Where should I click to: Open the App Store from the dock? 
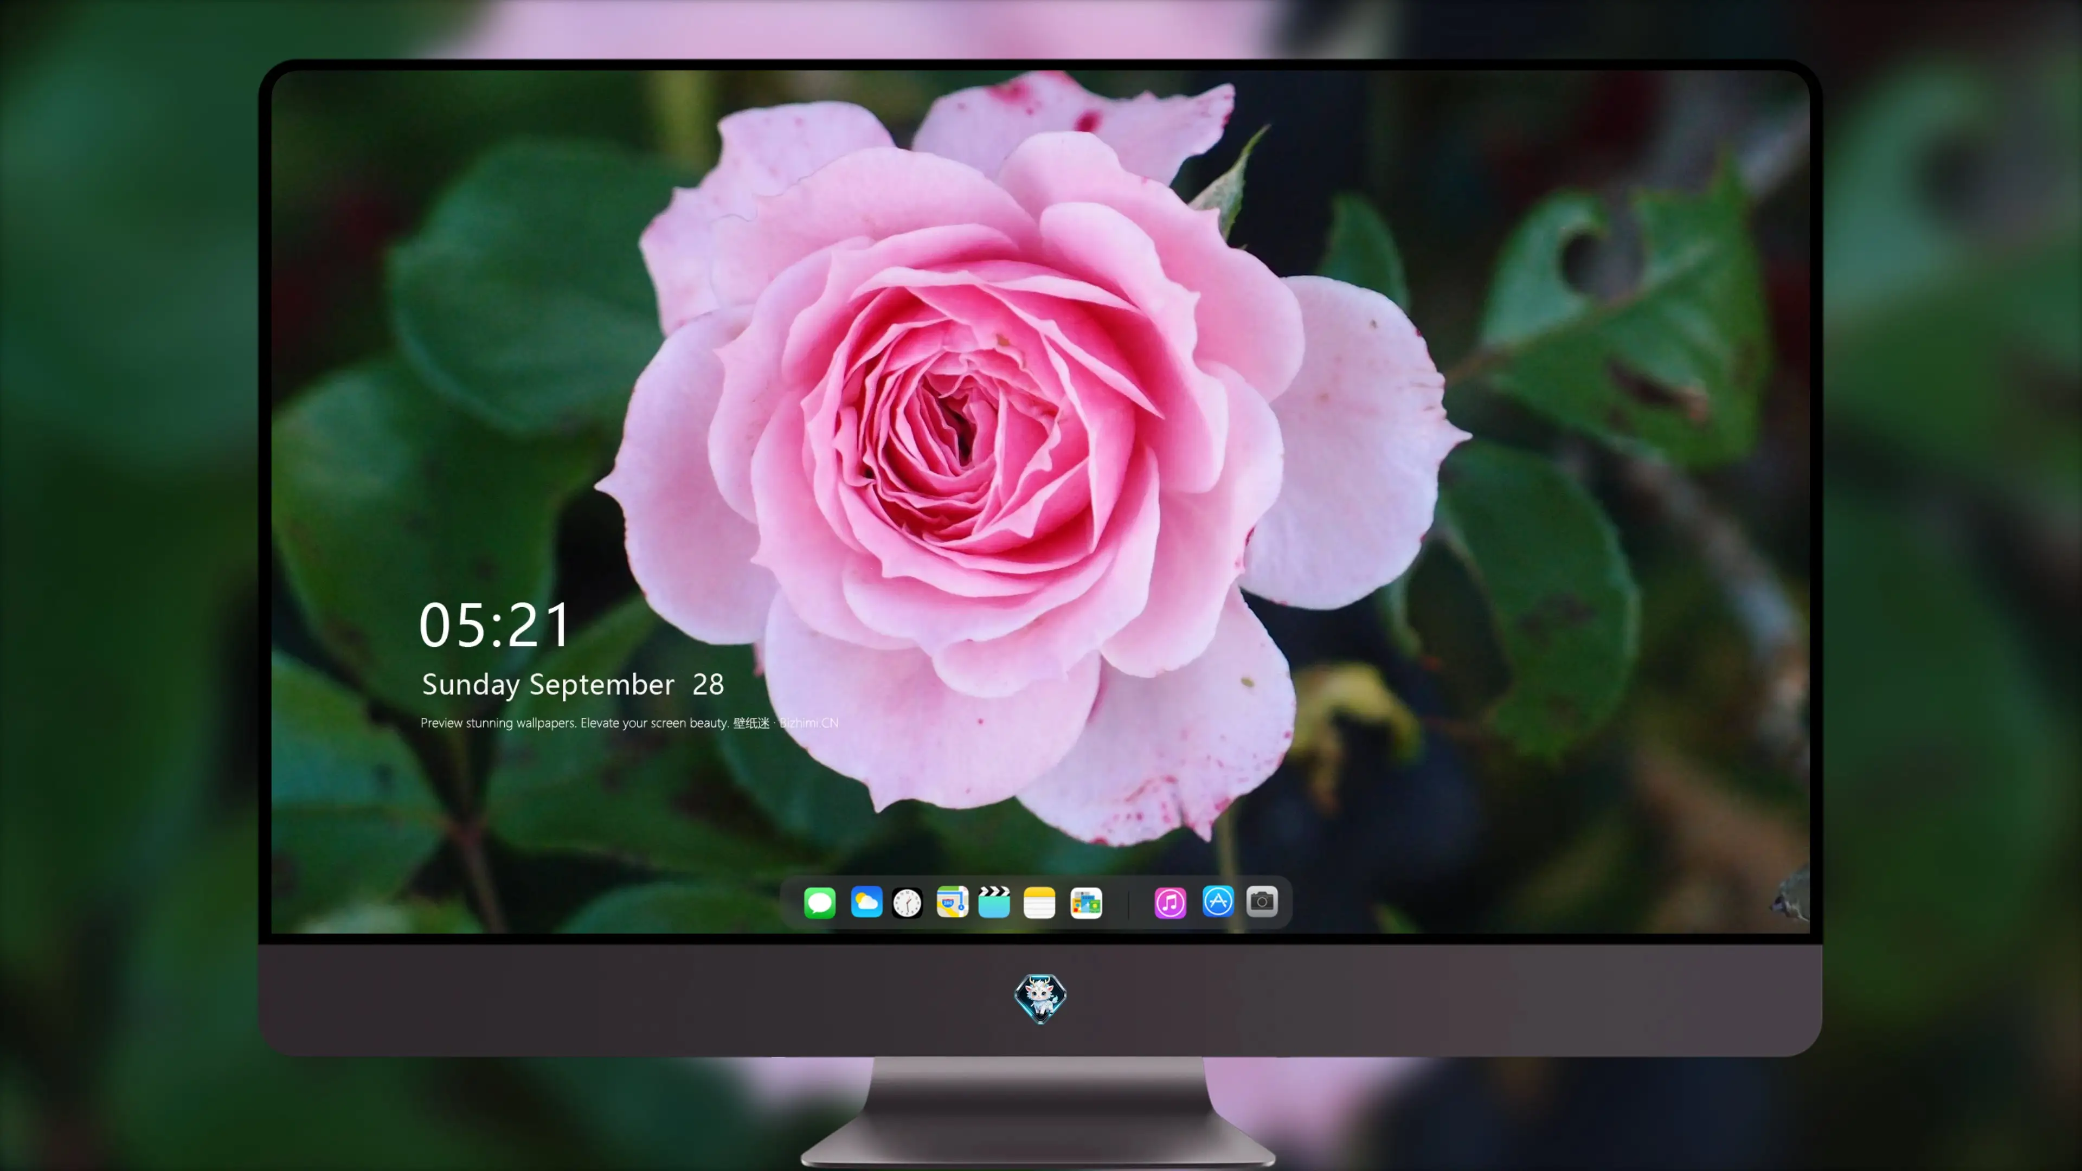pos(1218,901)
